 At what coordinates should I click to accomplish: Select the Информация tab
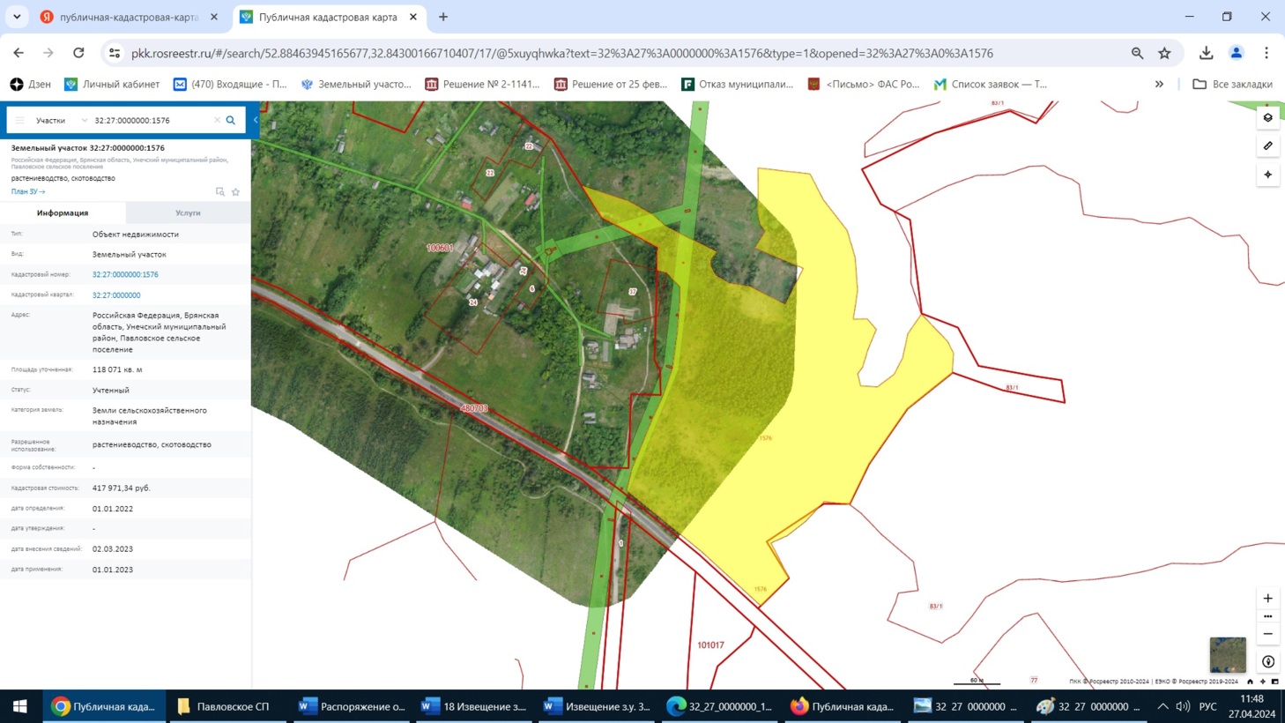pyautogui.click(x=63, y=213)
